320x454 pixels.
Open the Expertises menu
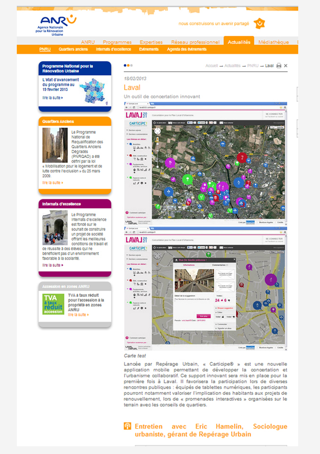151,42
